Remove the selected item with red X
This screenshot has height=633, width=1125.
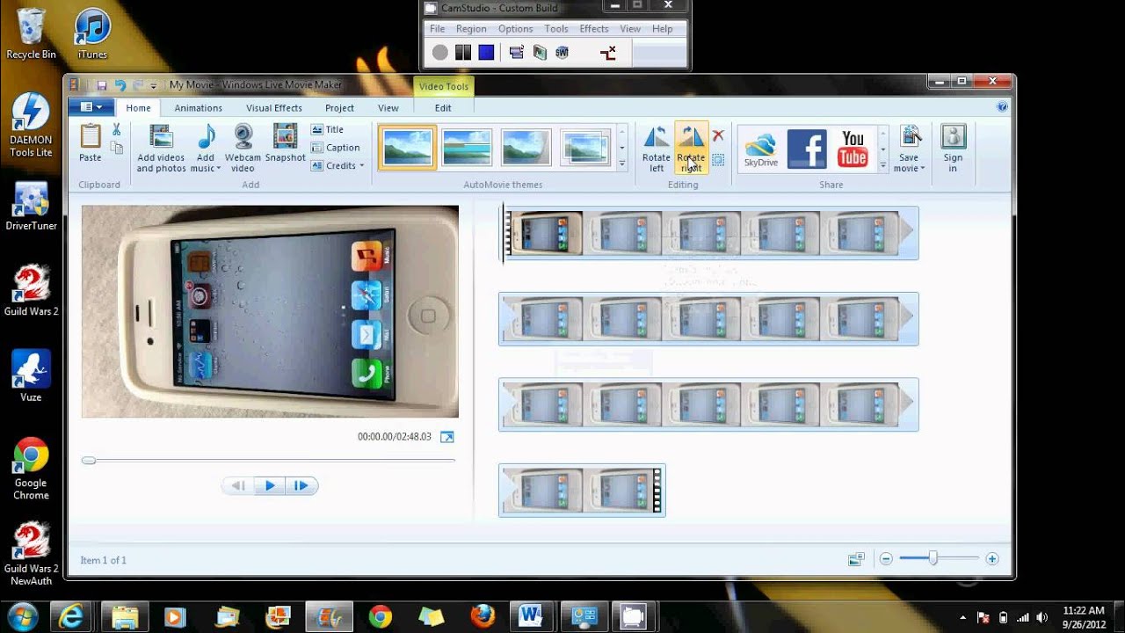coord(718,135)
